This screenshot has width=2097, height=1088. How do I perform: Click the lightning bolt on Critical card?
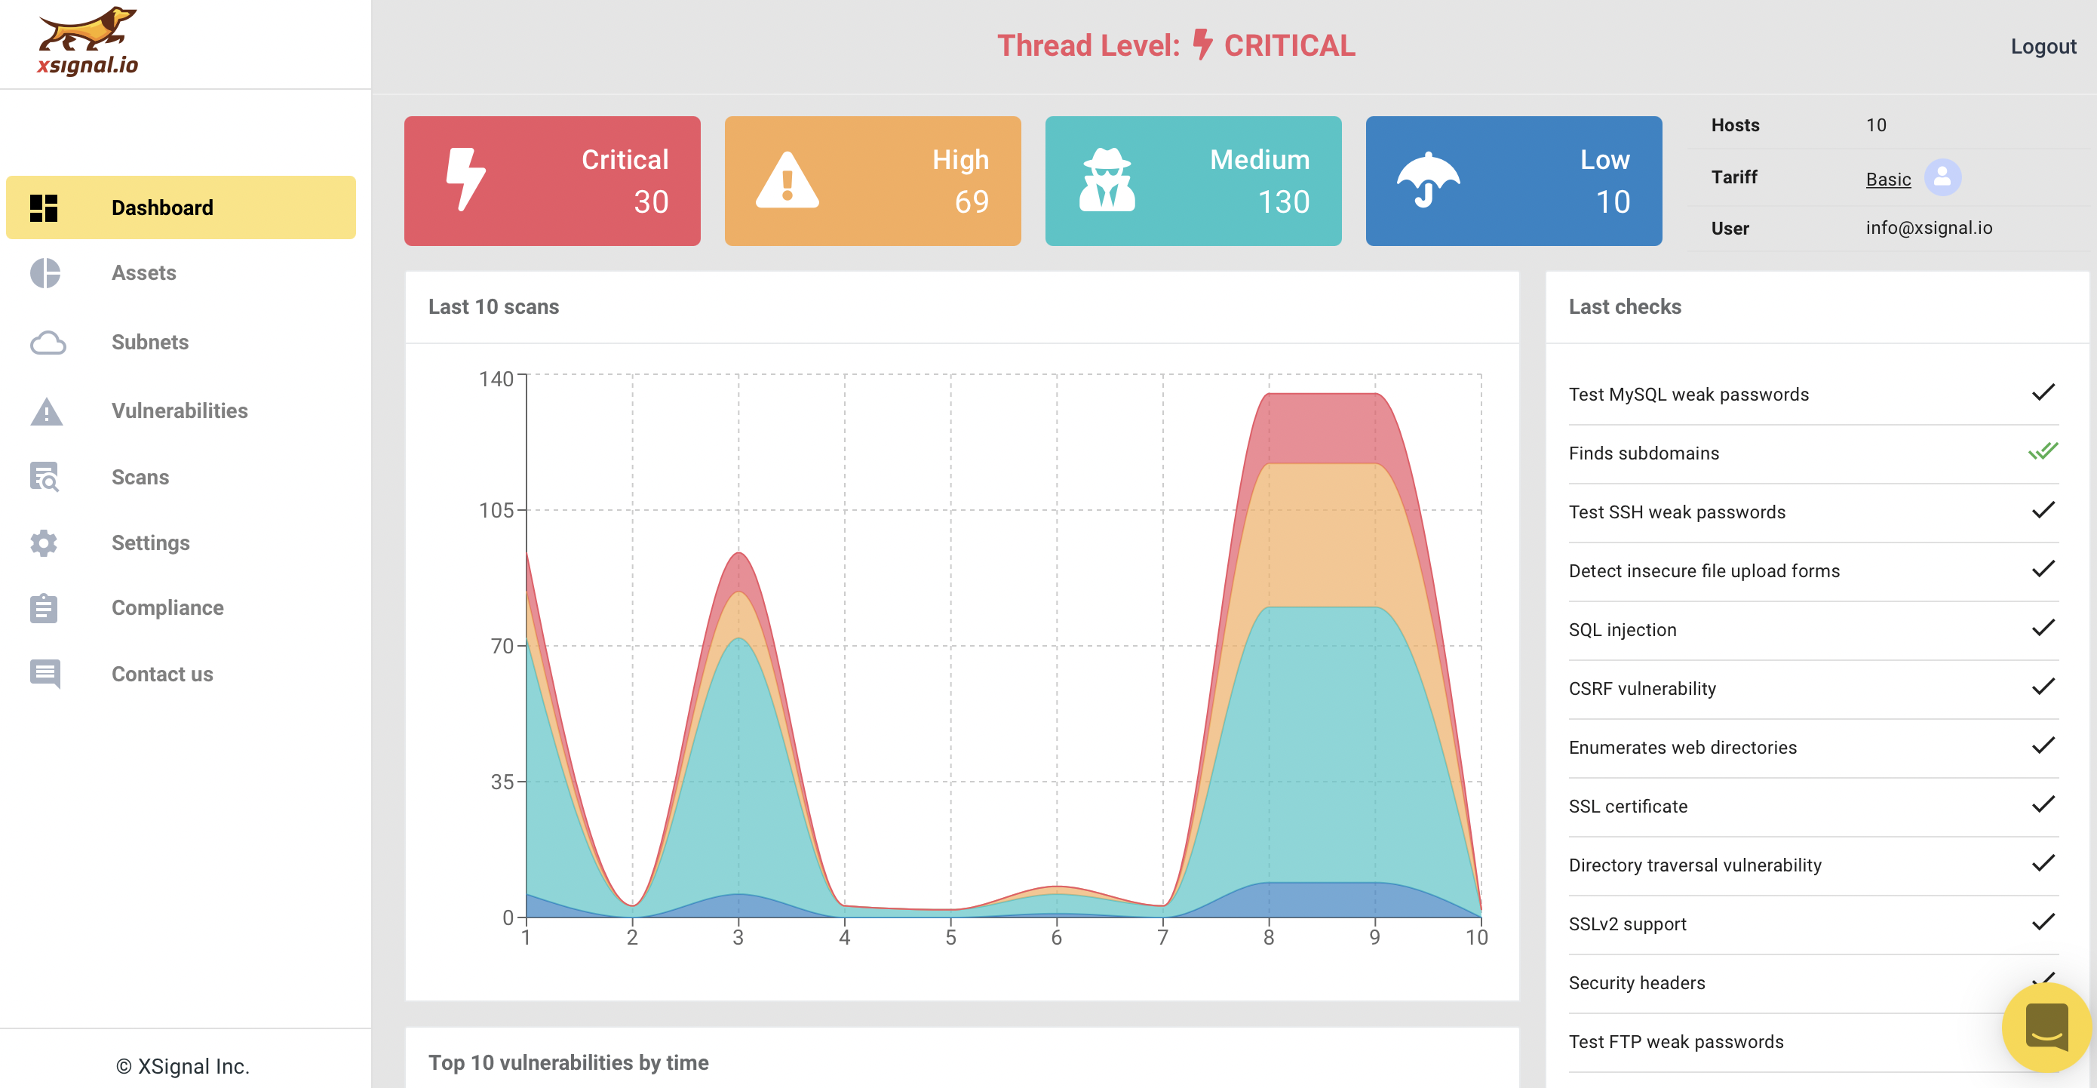pos(466,180)
